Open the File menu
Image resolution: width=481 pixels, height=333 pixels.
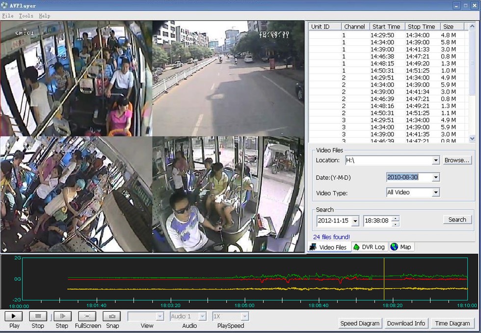(7, 16)
